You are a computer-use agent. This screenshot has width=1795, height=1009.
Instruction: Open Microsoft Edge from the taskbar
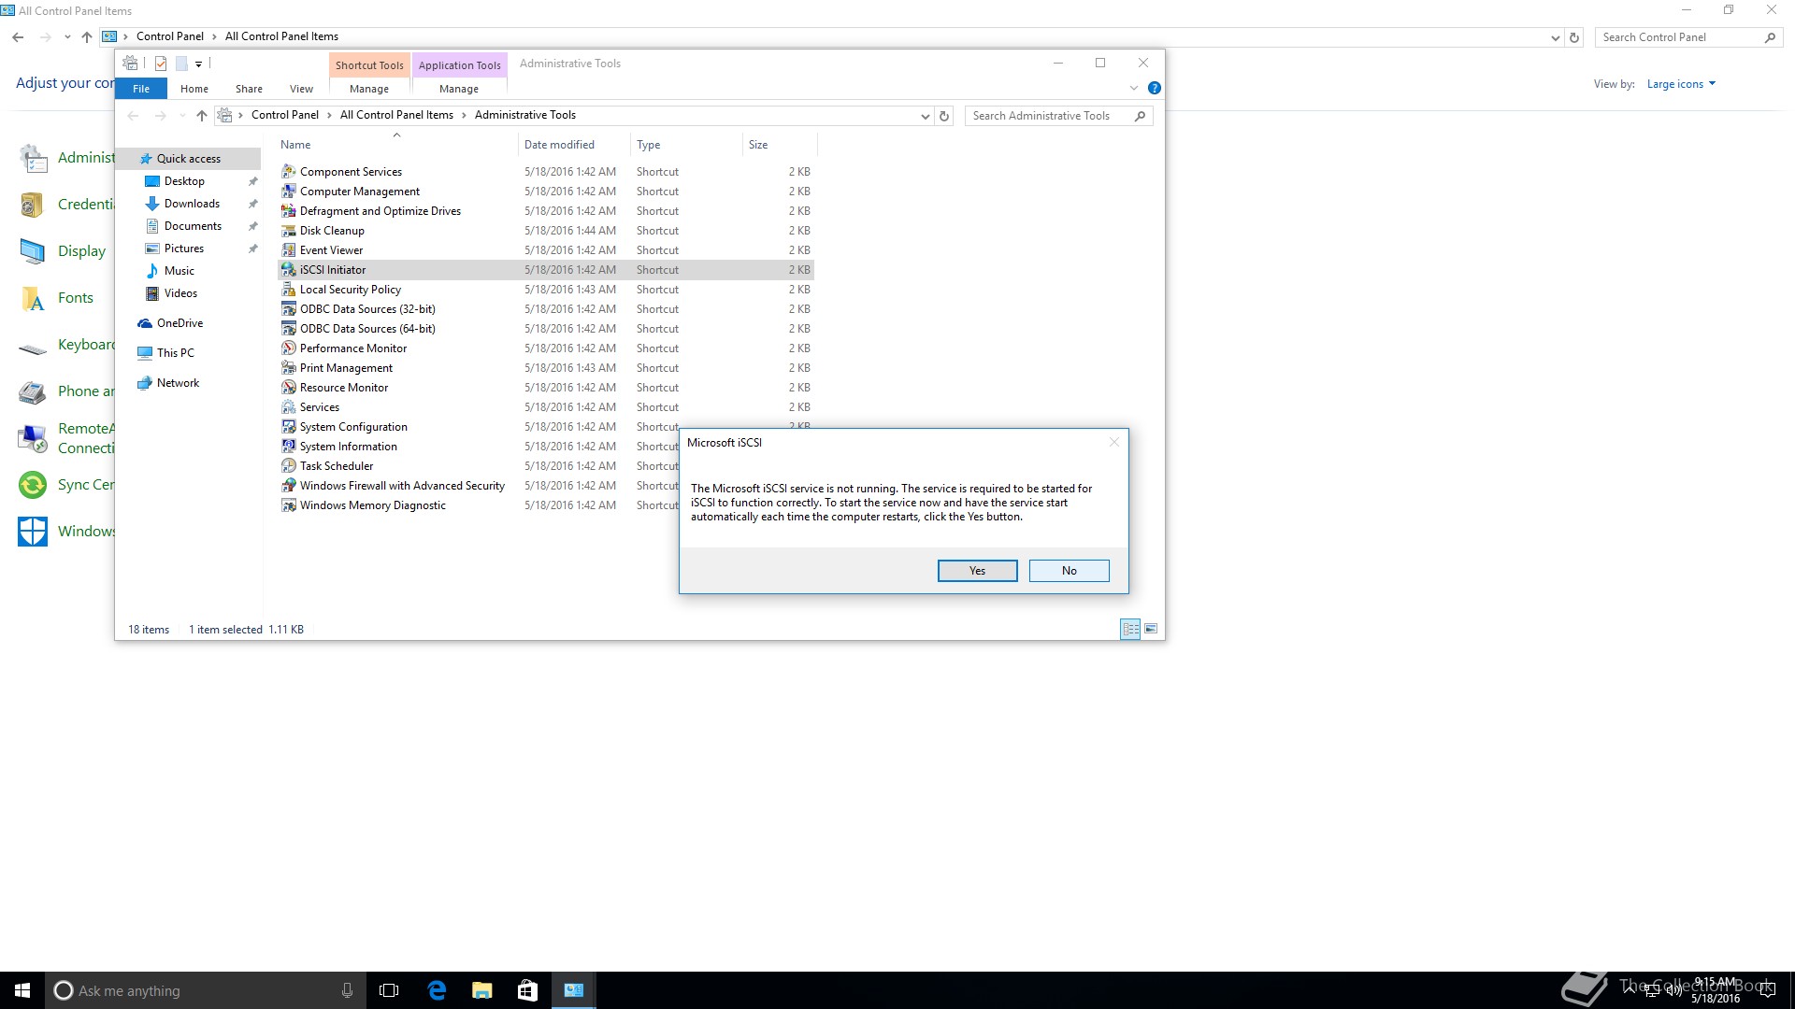pos(437,990)
